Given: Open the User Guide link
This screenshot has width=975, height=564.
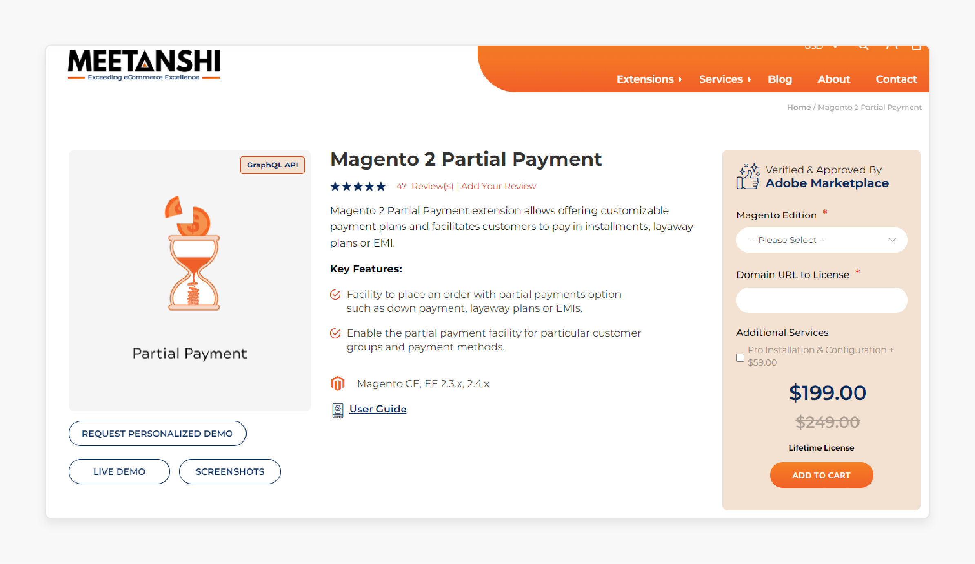Looking at the screenshot, I should 378,409.
